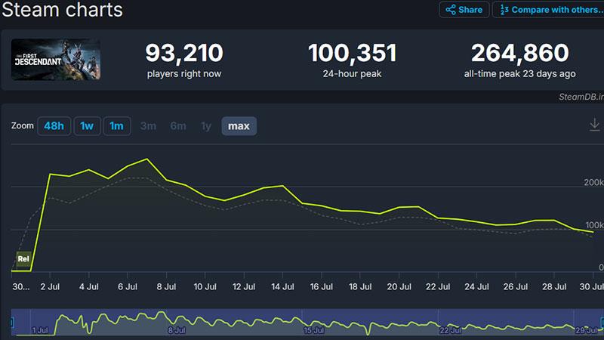Select the disabled 6m zoom option
The height and width of the screenshot is (340, 604).
click(x=178, y=126)
